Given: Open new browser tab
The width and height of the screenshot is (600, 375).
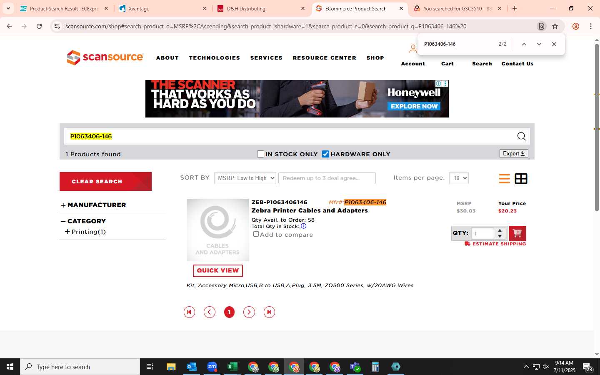Looking at the screenshot, I should coord(515,8).
